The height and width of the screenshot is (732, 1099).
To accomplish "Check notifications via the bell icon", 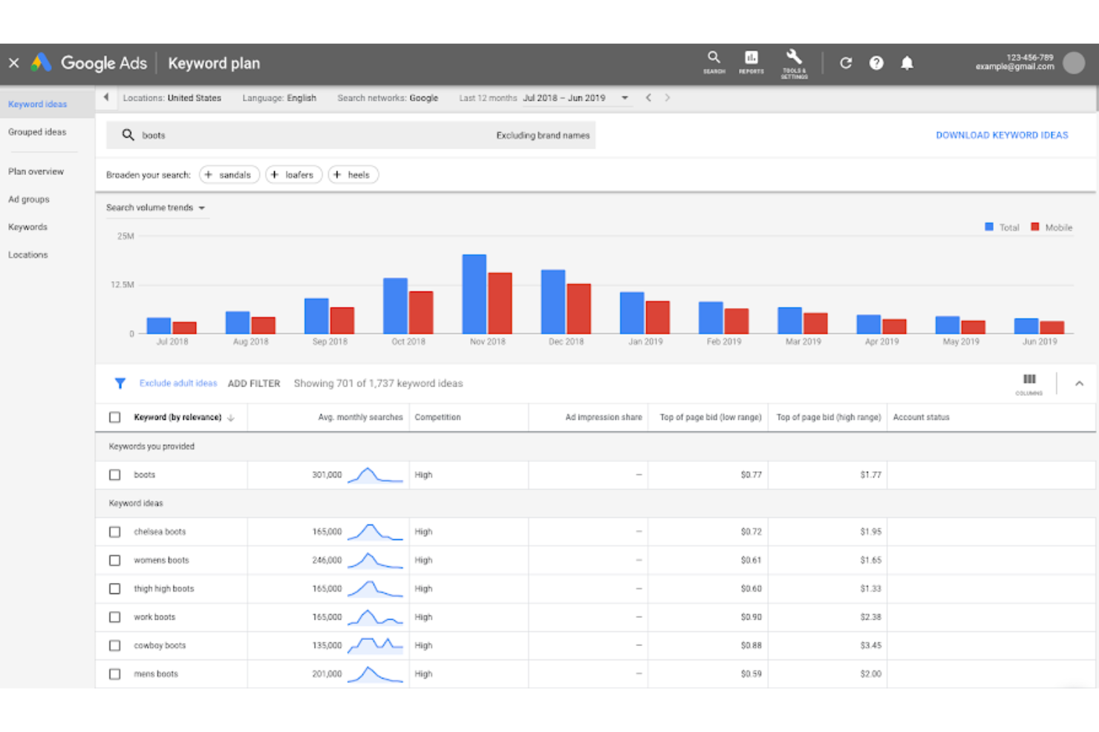I will tap(907, 62).
